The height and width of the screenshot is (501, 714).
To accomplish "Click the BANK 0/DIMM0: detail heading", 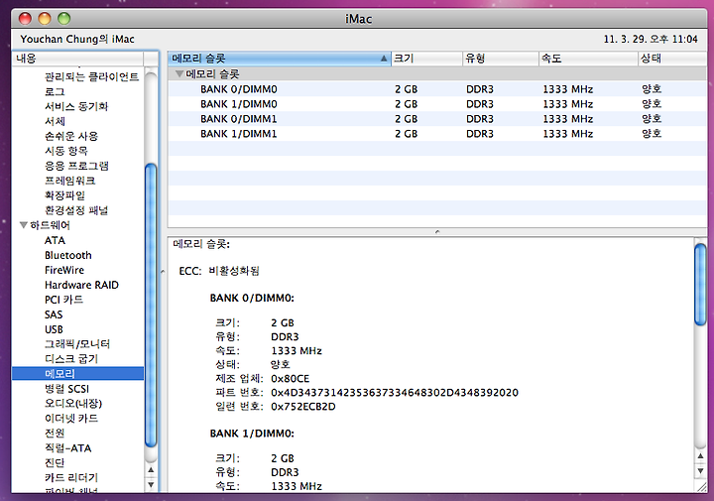I will [x=252, y=298].
